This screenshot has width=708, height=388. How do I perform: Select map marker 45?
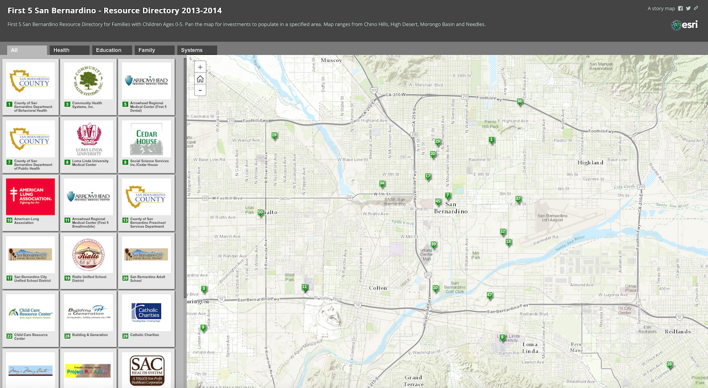438,202
